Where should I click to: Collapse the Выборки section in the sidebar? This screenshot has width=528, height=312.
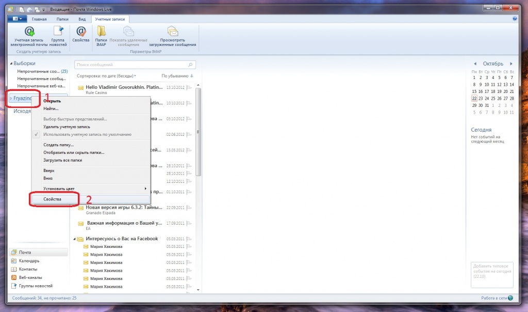tap(11, 64)
